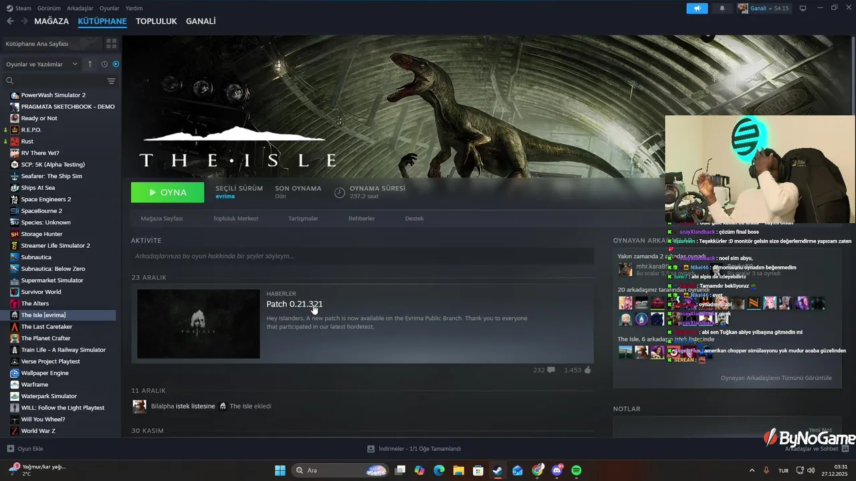Open the Yardım menu
This screenshot has height=481, width=856.
coord(134,8)
